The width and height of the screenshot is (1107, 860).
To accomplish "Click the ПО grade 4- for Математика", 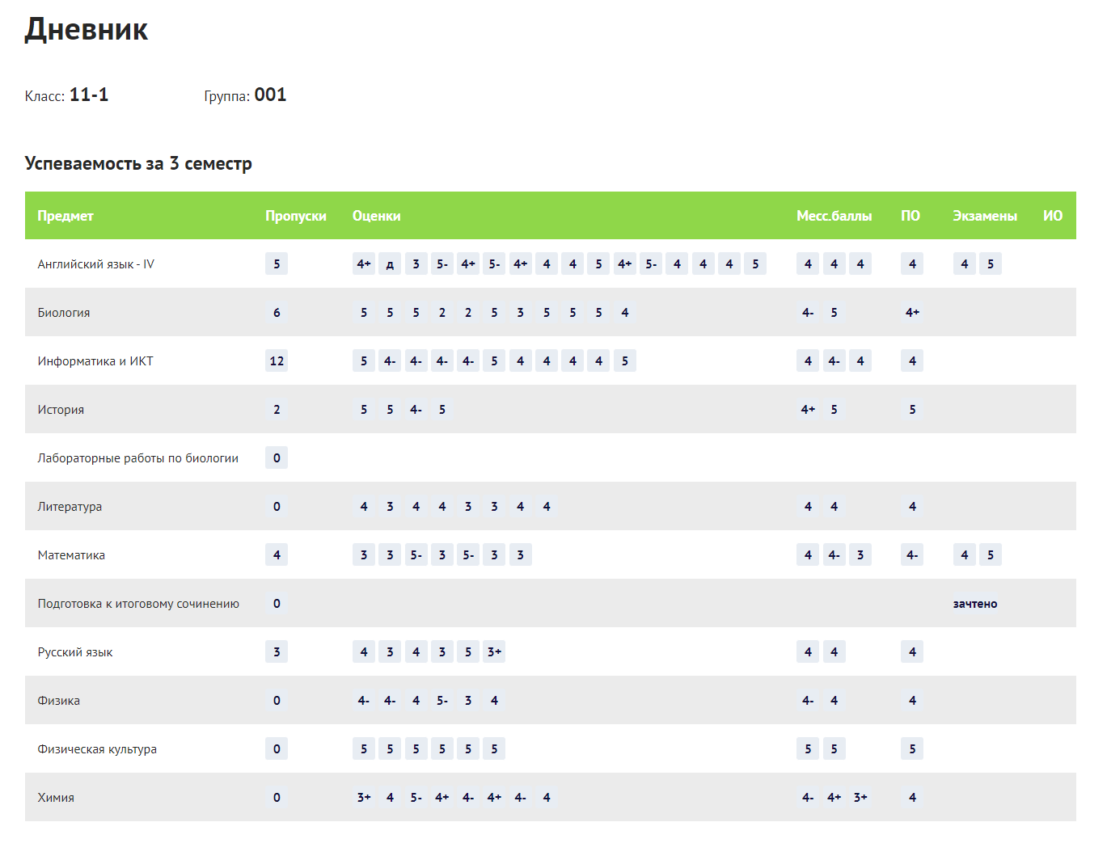I will click(912, 555).
